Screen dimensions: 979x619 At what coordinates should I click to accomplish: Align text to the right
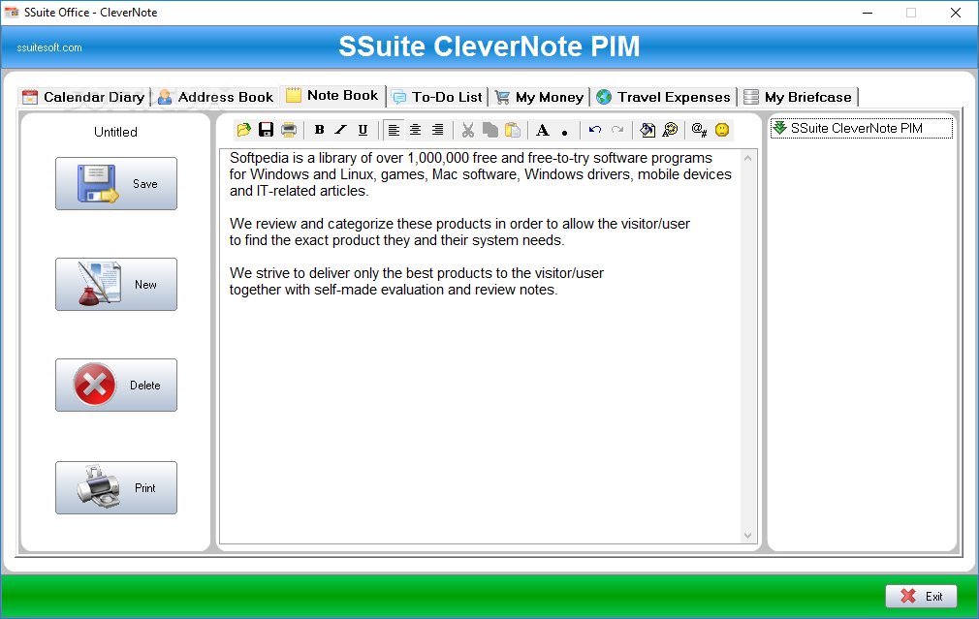(x=438, y=130)
